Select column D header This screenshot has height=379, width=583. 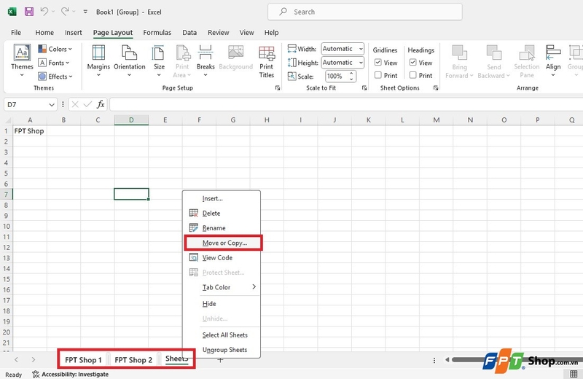coord(131,120)
